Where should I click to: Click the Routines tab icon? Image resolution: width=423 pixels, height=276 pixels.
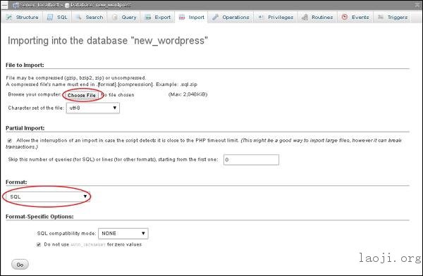(305, 17)
